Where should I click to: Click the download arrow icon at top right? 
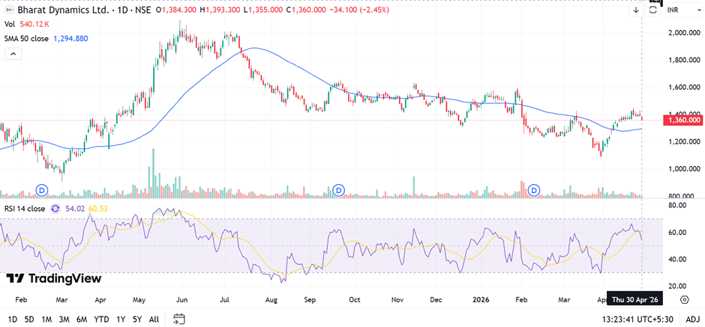pyautogui.click(x=636, y=10)
